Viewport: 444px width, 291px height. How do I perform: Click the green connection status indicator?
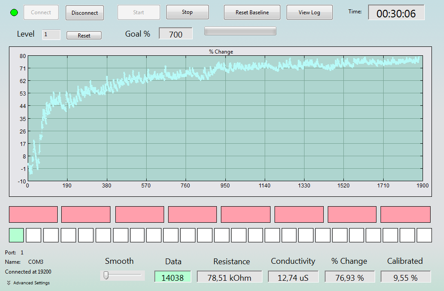14,12
